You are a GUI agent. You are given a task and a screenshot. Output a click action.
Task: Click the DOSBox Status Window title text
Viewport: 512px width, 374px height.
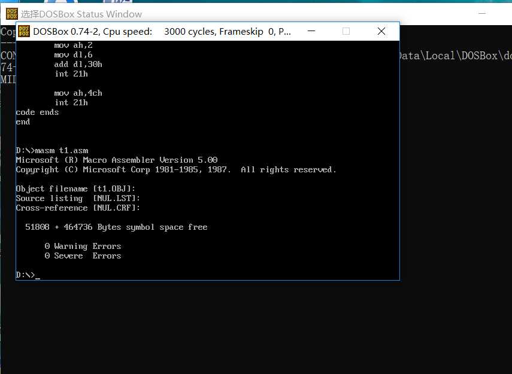point(81,14)
